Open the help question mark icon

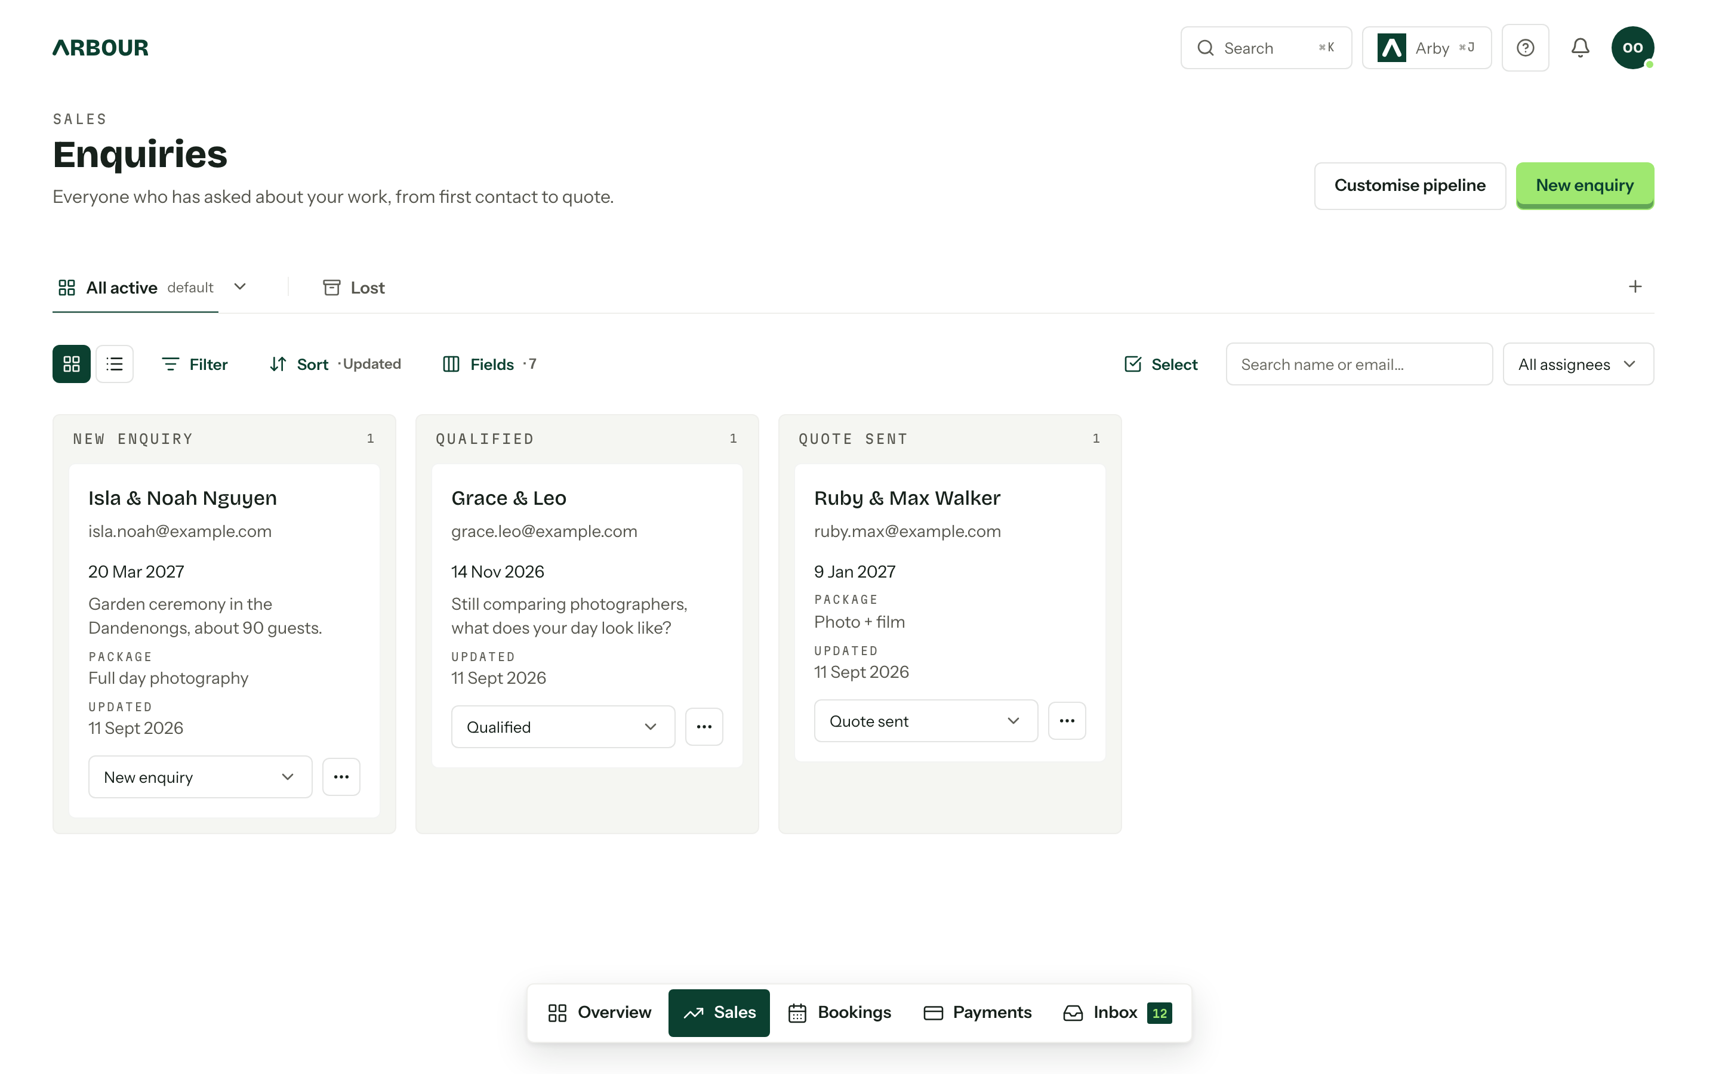1525,48
